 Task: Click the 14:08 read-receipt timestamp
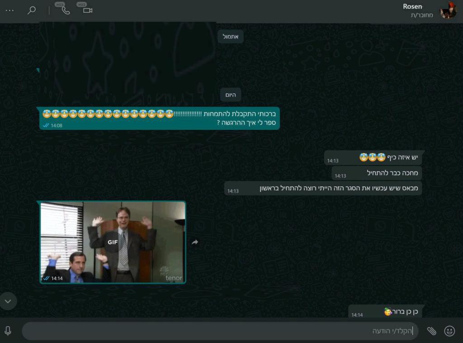click(52, 125)
